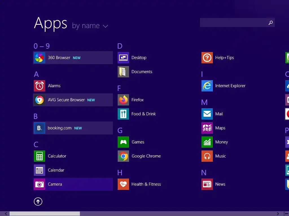Screen dimensions: 289x216
Task: Click the 'I' group letter header
Action: (x=202, y=74)
